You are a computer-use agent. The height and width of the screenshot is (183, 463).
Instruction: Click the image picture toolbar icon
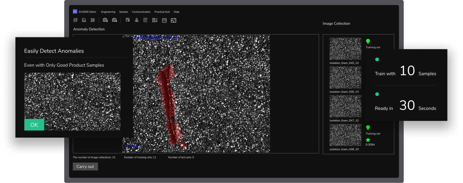pyautogui.click(x=173, y=20)
